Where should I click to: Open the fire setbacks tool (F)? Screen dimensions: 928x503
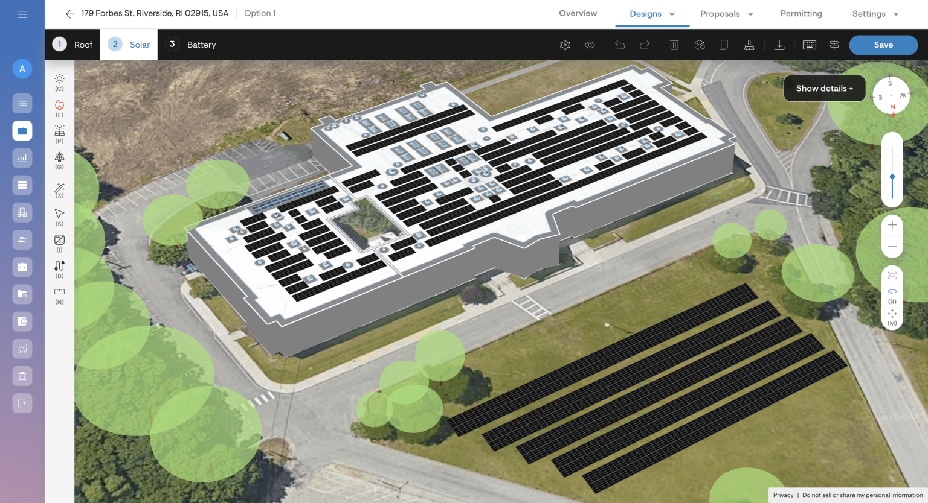(59, 105)
